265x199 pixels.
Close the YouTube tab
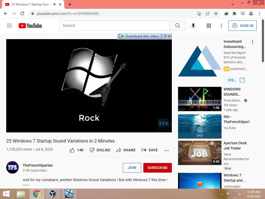coord(60,4)
